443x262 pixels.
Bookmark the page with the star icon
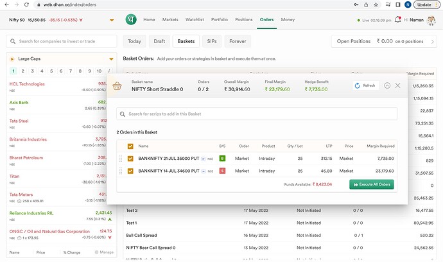point(376,4)
